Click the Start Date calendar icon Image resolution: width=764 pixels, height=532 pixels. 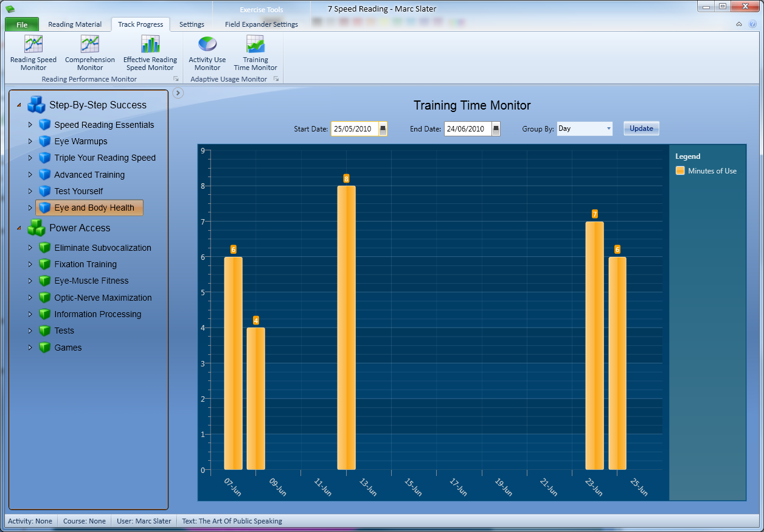pos(383,128)
